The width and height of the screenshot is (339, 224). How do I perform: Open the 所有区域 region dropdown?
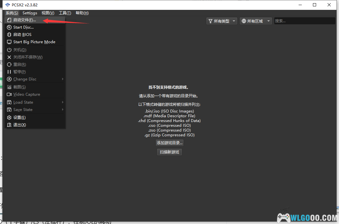pyautogui.click(x=256, y=21)
